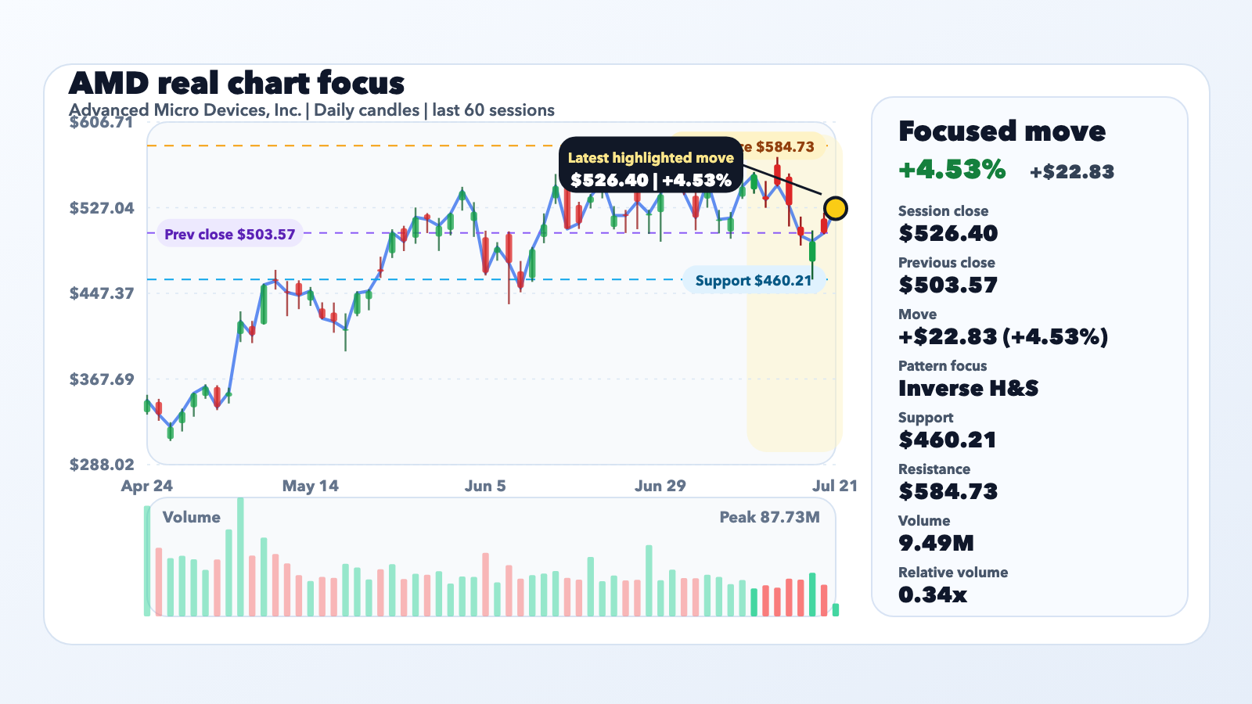Click the yellow latest-move marker dot
The width and height of the screenshot is (1252, 704).
coord(836,208)
